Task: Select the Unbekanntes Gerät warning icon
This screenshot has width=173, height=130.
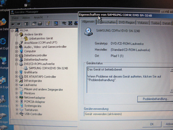Action: [x=26, y=38]
